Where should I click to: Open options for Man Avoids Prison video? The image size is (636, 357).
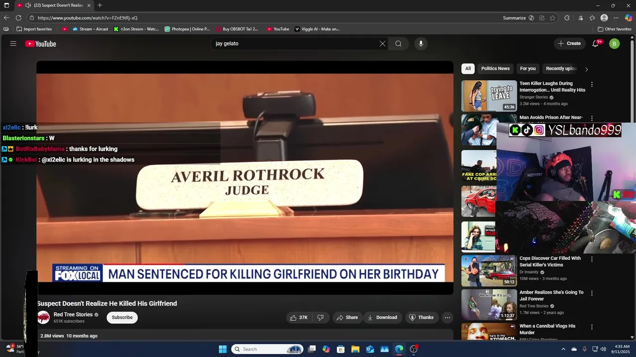pos(592,118)
